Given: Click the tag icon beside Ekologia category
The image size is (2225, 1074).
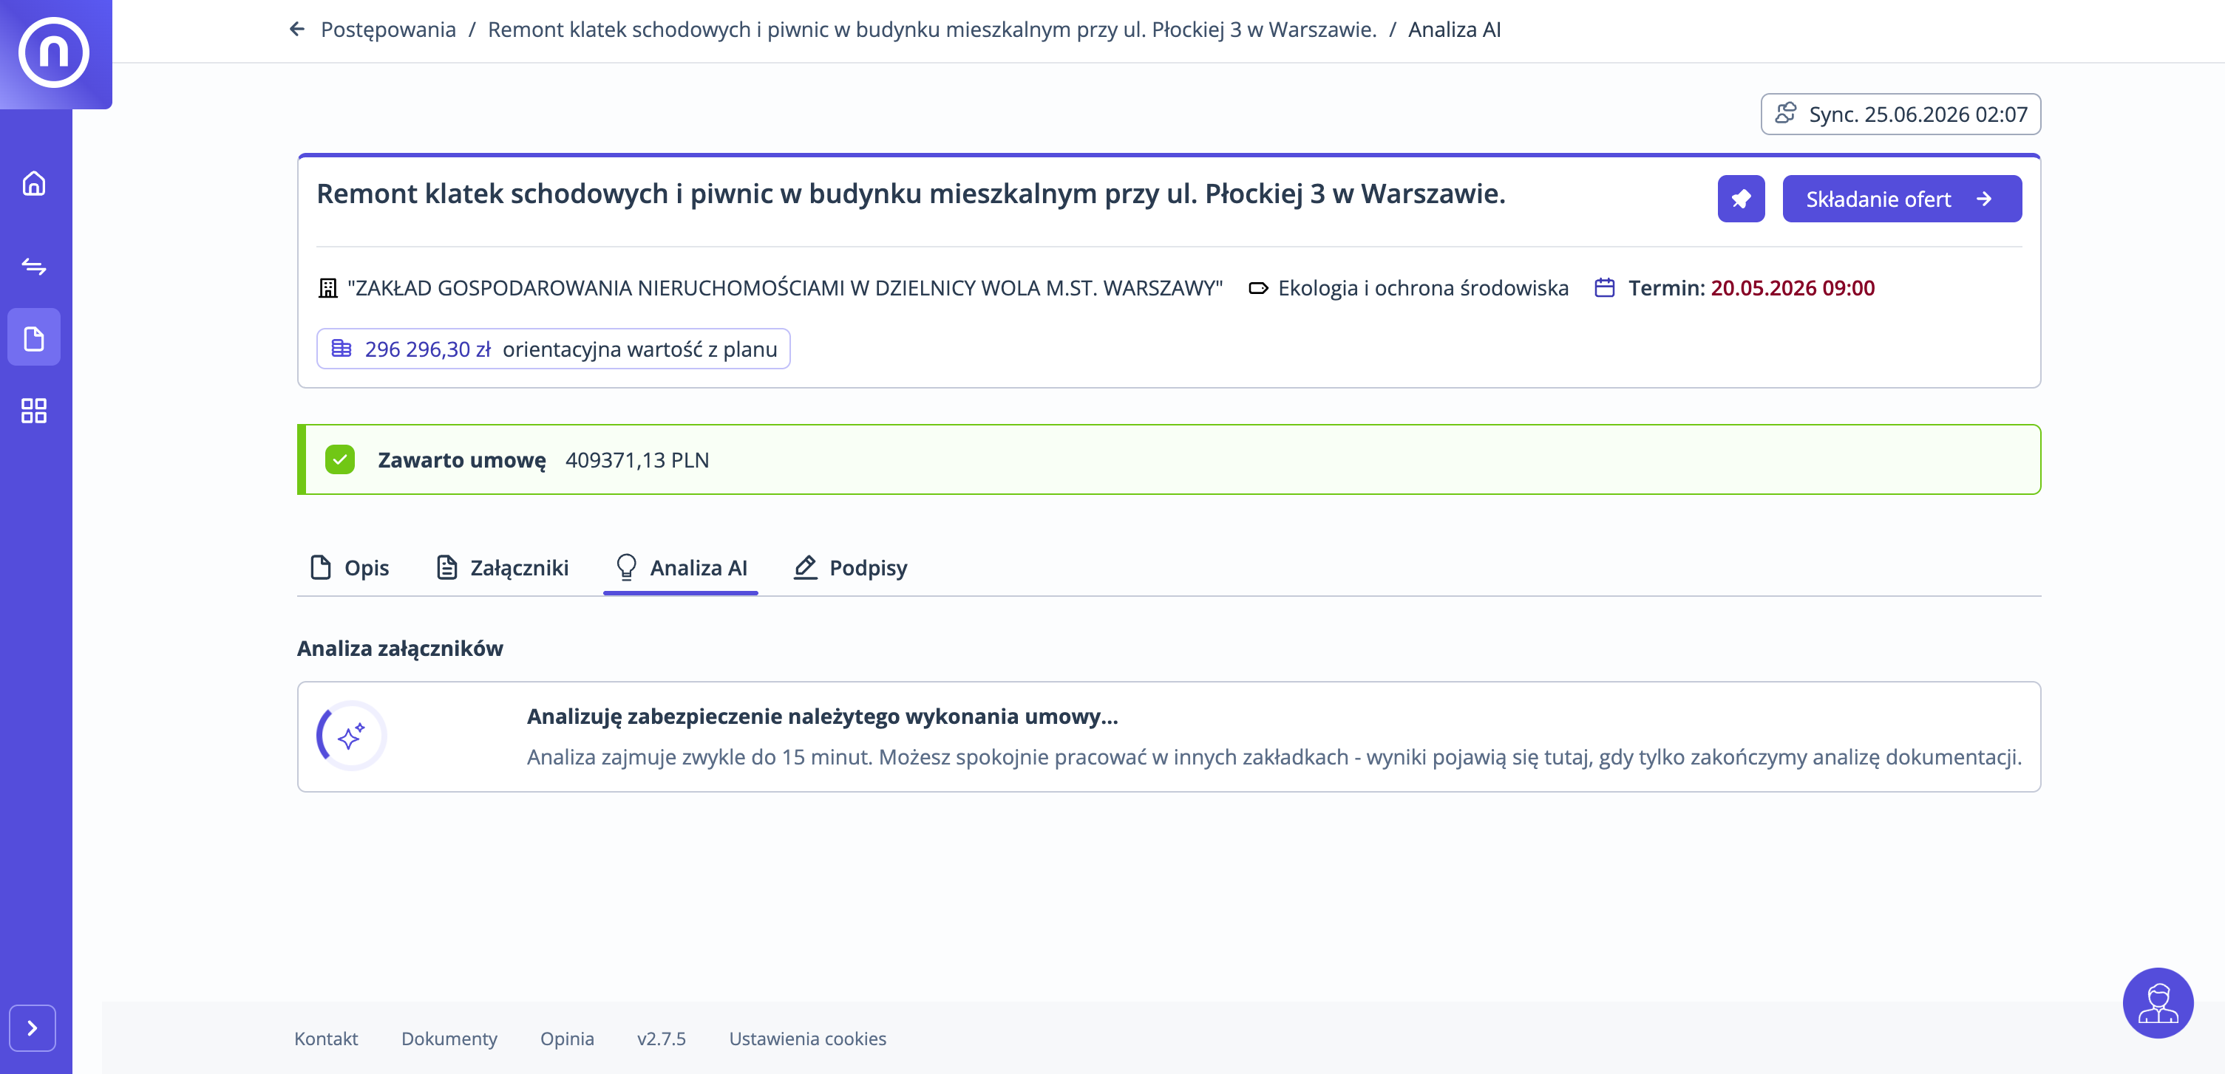Looking at the screenshot, I should click(1257, 288).
